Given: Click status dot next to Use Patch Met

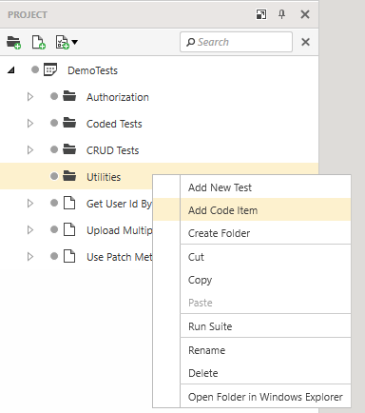Looking at the screenshot, I should 54,256.
